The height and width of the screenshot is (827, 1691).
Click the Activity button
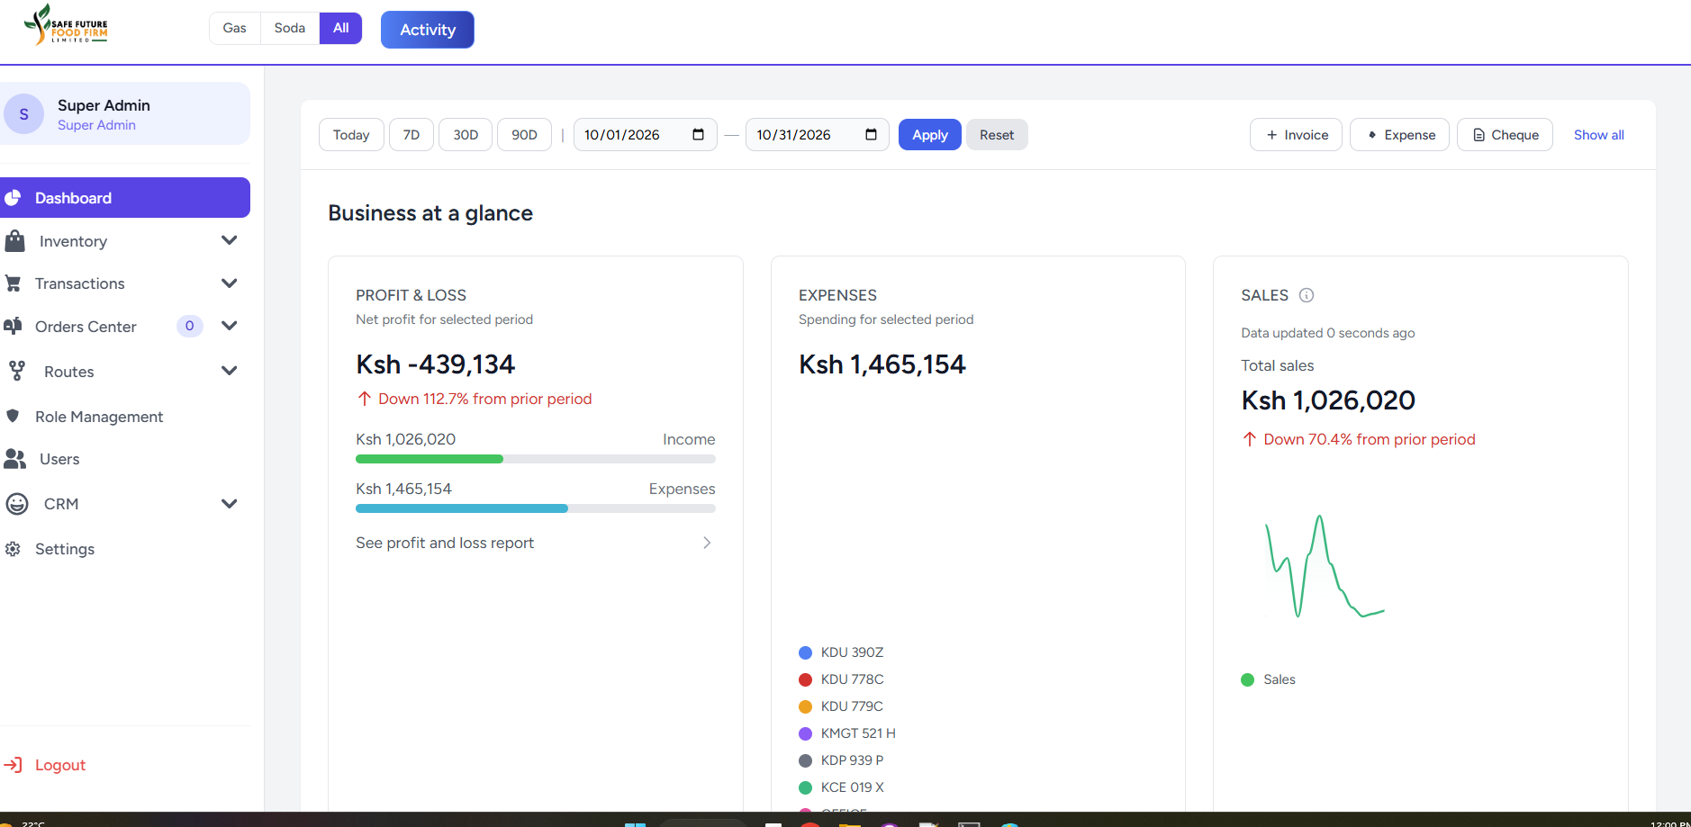point(428,30)
